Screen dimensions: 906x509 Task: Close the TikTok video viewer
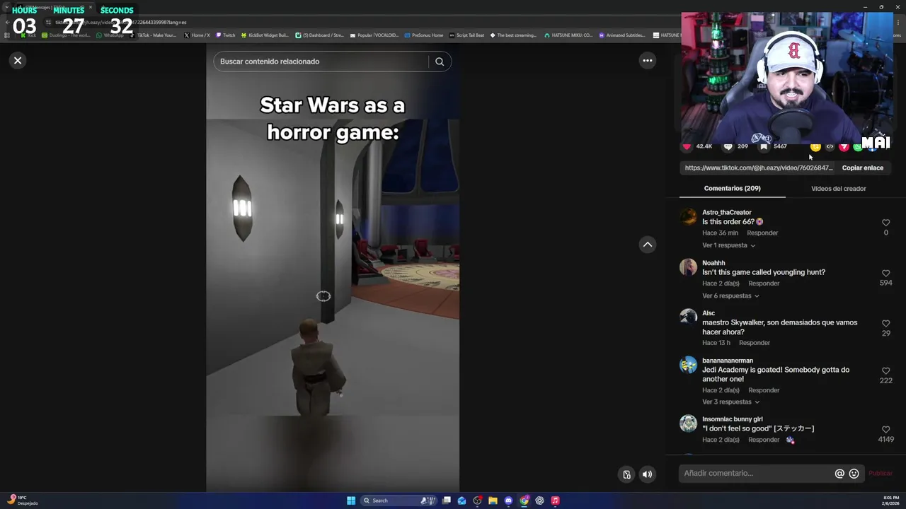[18, 61]
